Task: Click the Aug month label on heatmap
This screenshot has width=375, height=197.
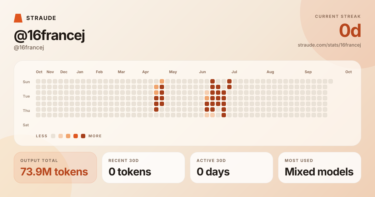Action: click(x=270, y=72)
